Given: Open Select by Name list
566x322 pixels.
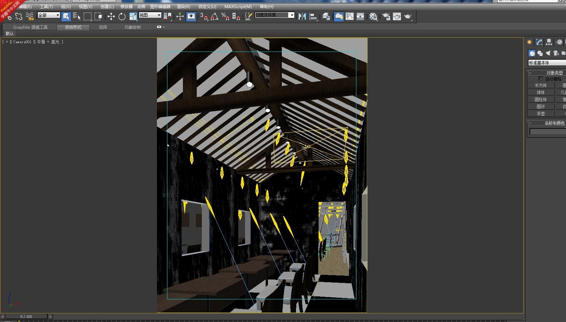Looking at the screenshot, I should click(x=77, y=16).
